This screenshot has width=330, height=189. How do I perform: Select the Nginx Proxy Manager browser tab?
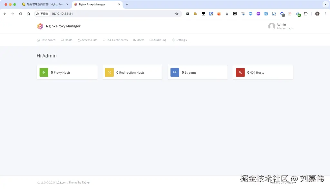click(x=97, y=5)
